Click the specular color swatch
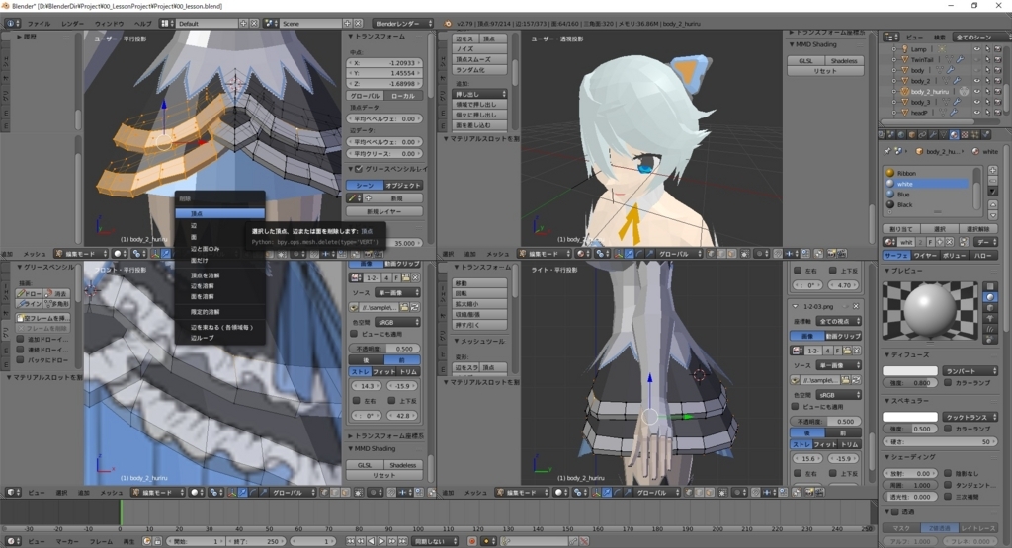This screenshot has width=1012, height=548. [910, 417]
